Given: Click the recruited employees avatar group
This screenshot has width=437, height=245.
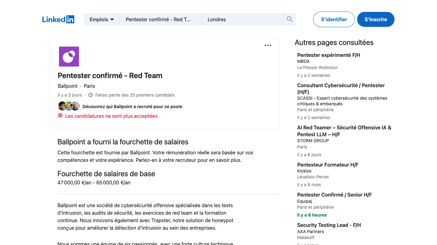Looking at the screenshot, I should click(69, 106).
